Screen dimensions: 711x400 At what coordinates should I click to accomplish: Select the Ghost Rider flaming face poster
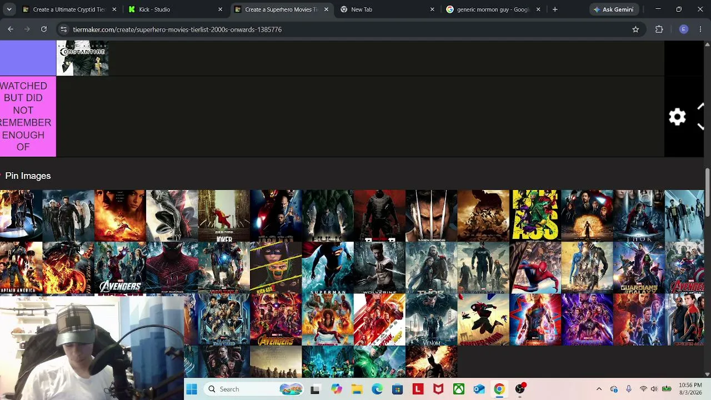click(x=68, y=268)
